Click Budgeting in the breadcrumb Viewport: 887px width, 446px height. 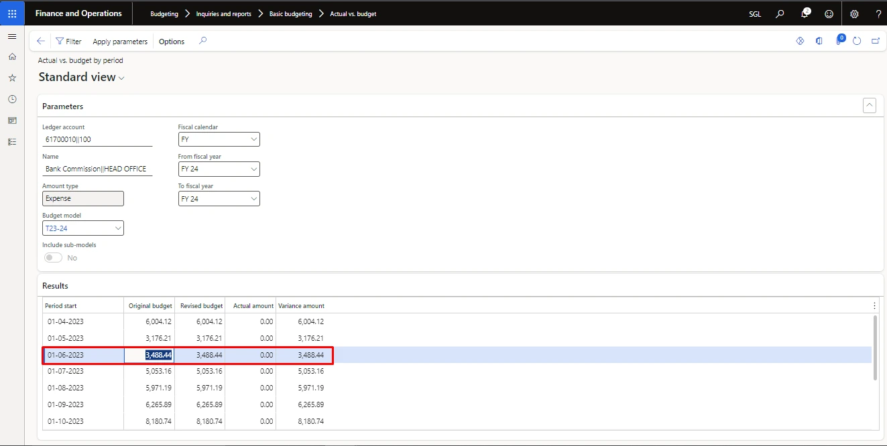(164, 13)
